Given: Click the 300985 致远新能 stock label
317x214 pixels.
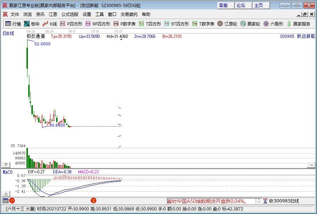Looking at the screenshot, I should 297,36.
